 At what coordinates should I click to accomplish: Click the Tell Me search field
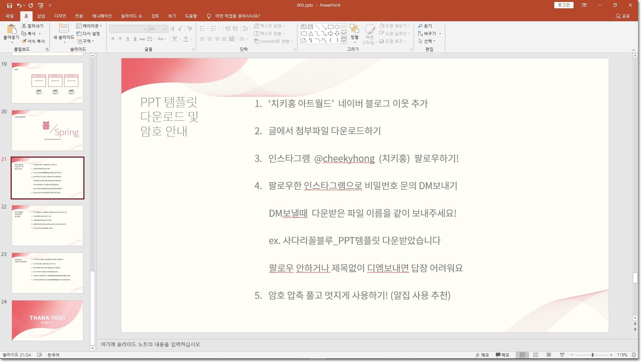click(237, 16)
